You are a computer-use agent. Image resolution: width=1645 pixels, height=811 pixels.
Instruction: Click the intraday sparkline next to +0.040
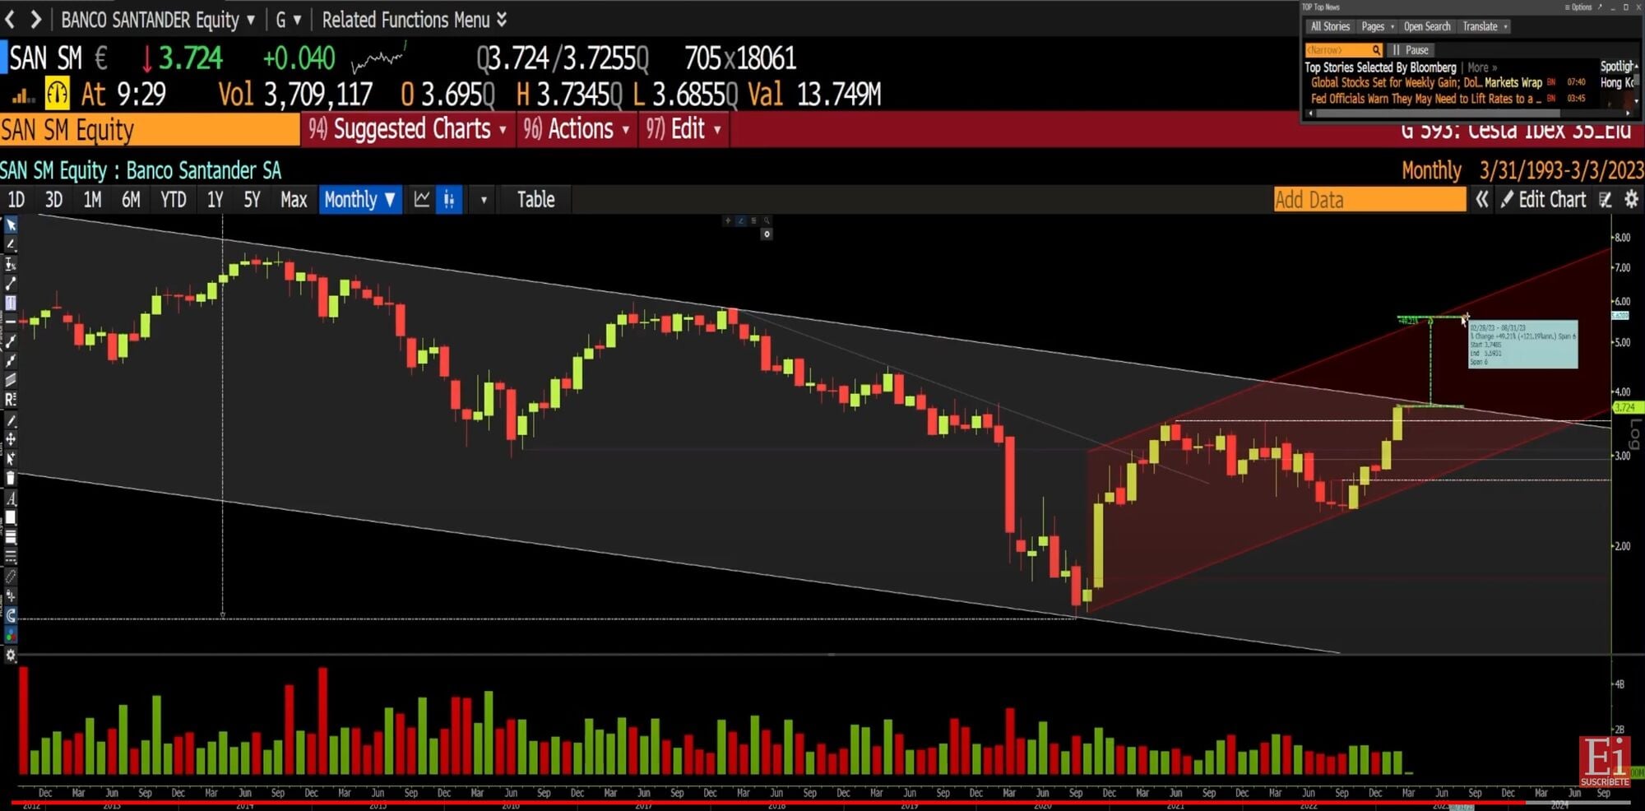tap(378, 59)
